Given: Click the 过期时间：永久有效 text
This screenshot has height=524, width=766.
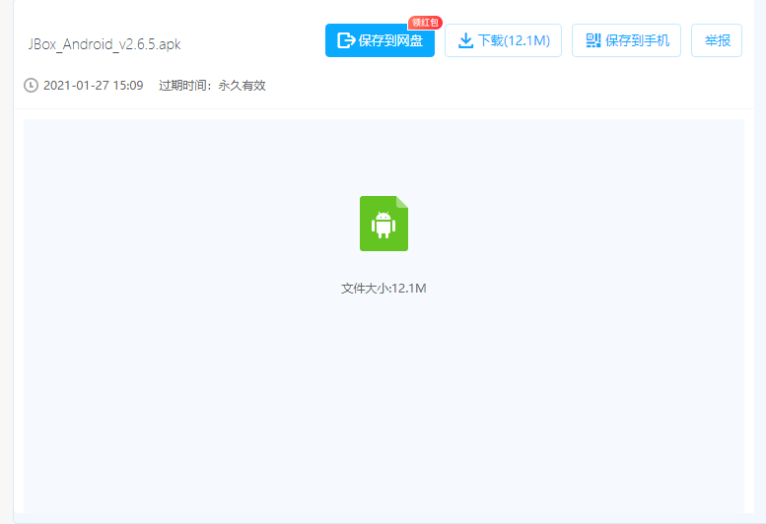Looking at the screenshot, I should point(212,86).
